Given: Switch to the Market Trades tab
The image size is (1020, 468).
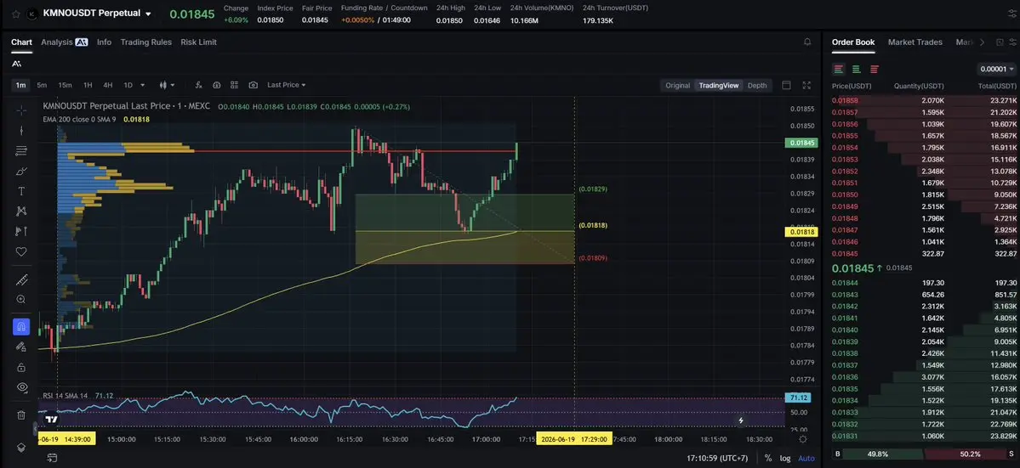Looking at the screenshot, I should [915, 42].
